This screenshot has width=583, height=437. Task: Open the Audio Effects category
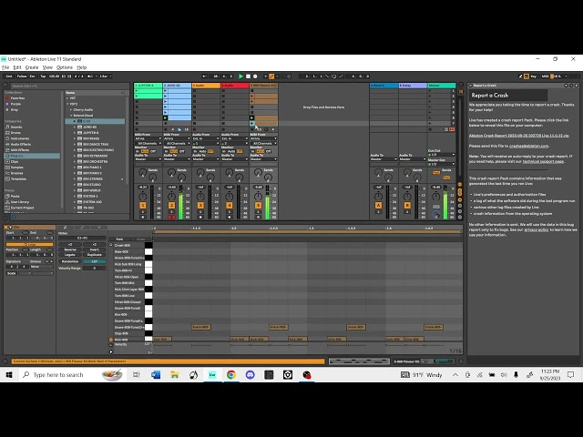click(x=20, y=144)
